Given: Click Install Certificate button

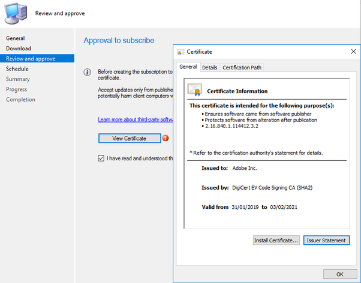Looking at the screenshot, I should point(276,241).
